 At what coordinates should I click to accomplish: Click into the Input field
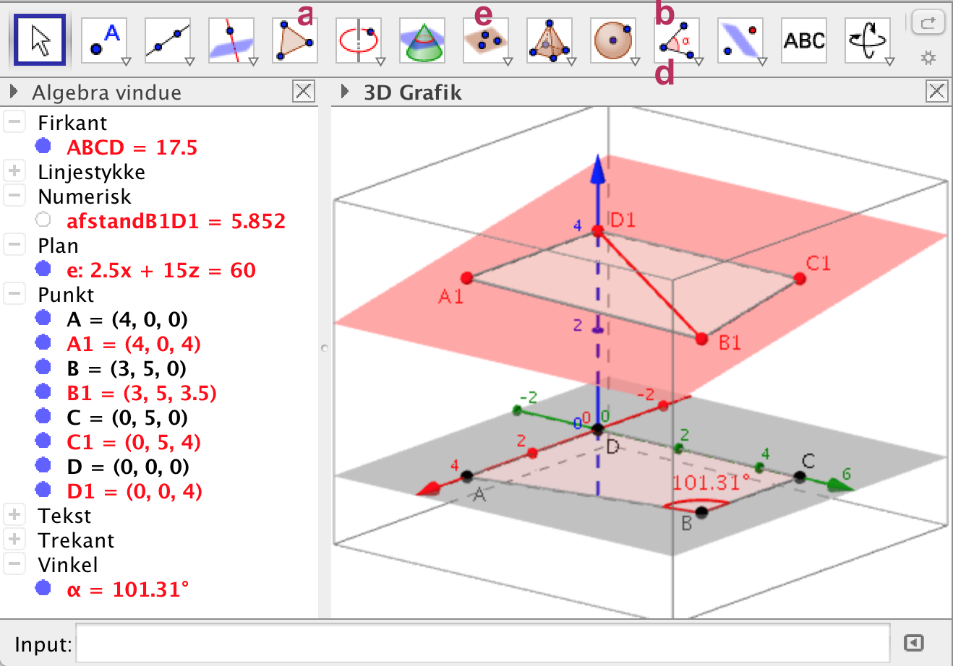point(482,643)
